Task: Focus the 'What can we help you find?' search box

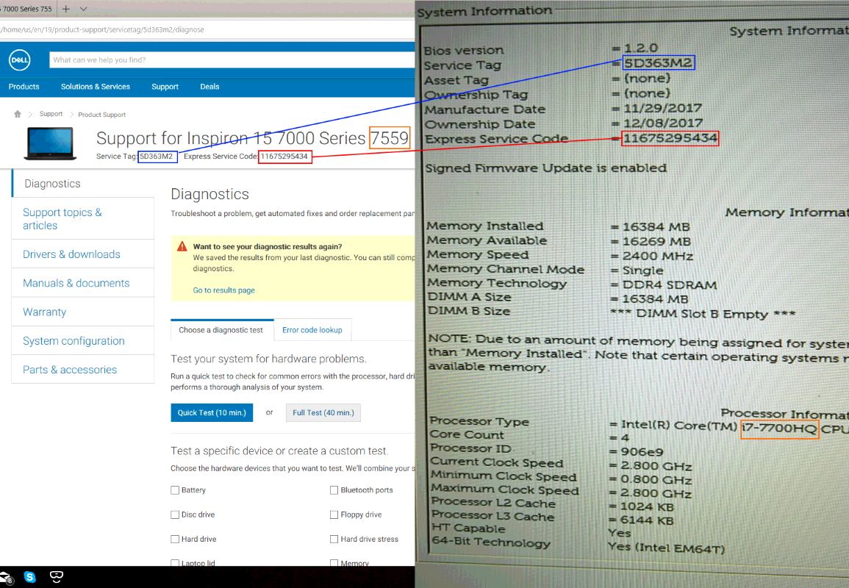Action: pos(232,60)
